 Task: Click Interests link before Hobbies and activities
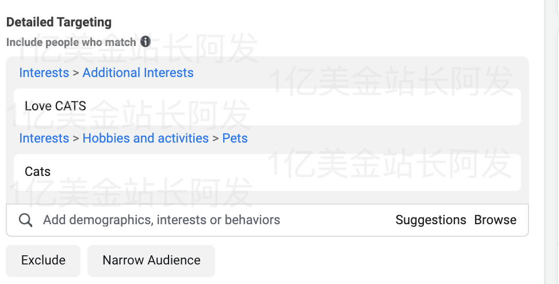pyautogui.click(x=44, y=139)
